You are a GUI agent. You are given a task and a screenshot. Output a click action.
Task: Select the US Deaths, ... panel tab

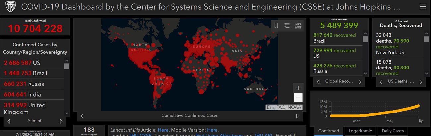(x=400, y=81)
